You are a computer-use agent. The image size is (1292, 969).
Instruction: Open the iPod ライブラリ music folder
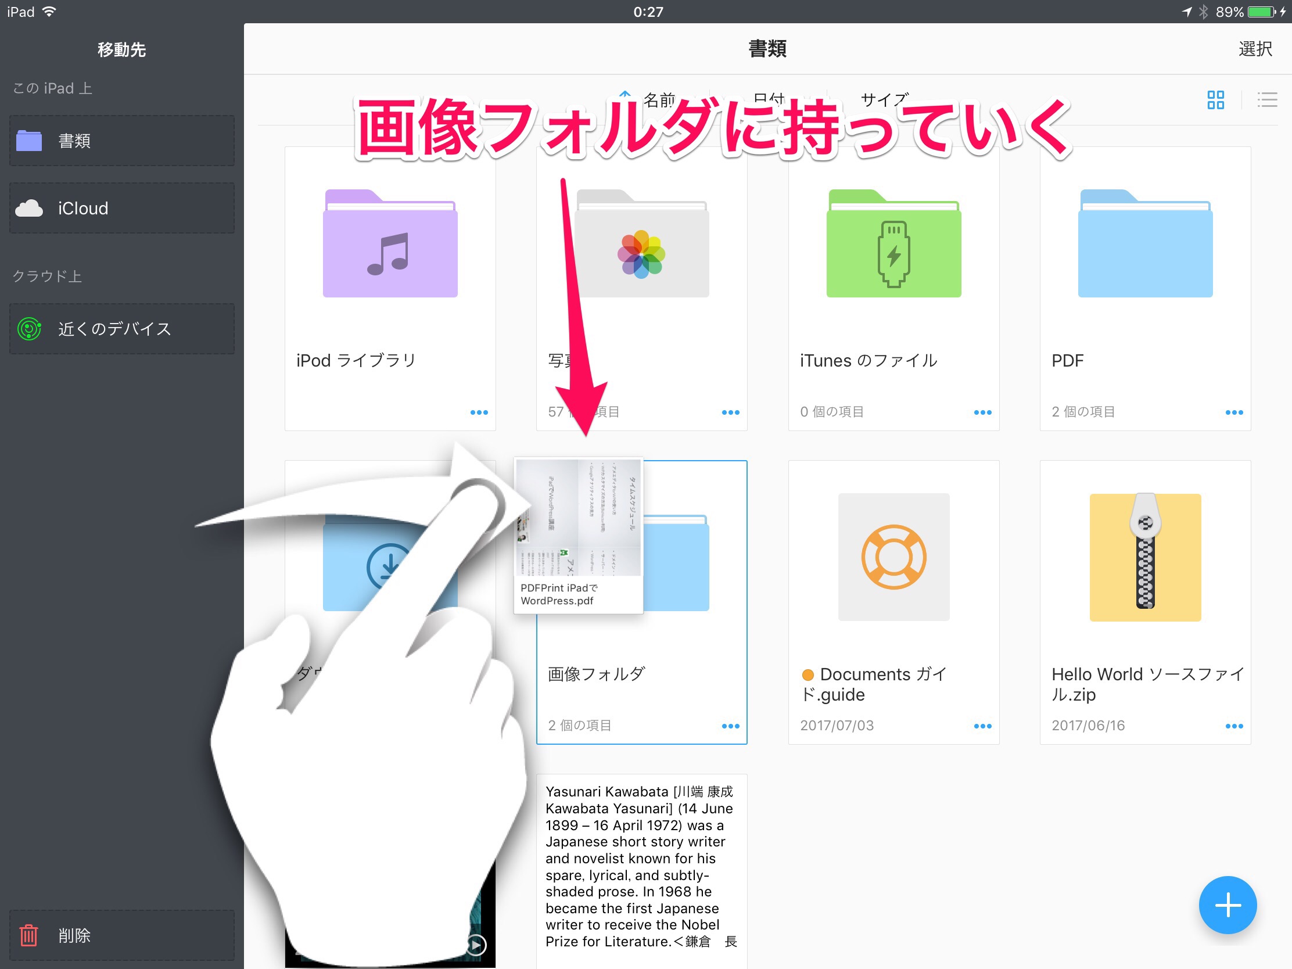click(390, 244)
